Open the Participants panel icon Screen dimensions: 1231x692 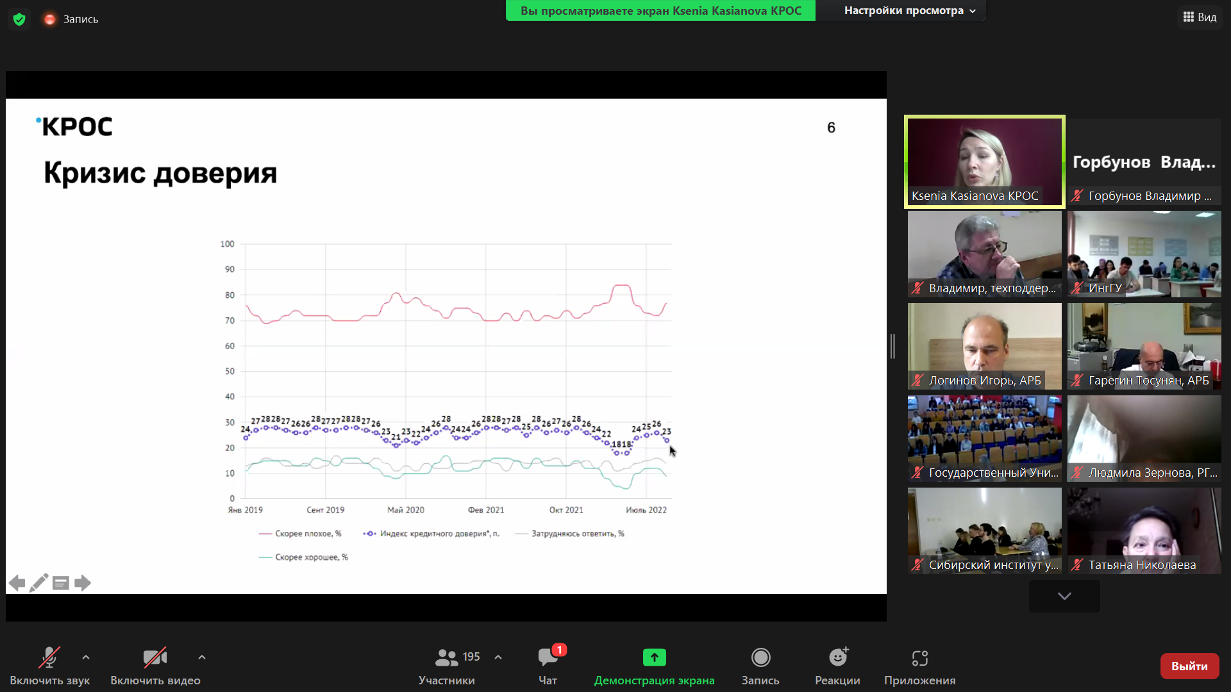pyautogui.click(x=446, y=657)
